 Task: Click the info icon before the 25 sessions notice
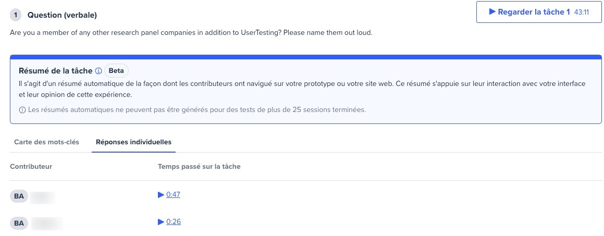tap(22, 110)
